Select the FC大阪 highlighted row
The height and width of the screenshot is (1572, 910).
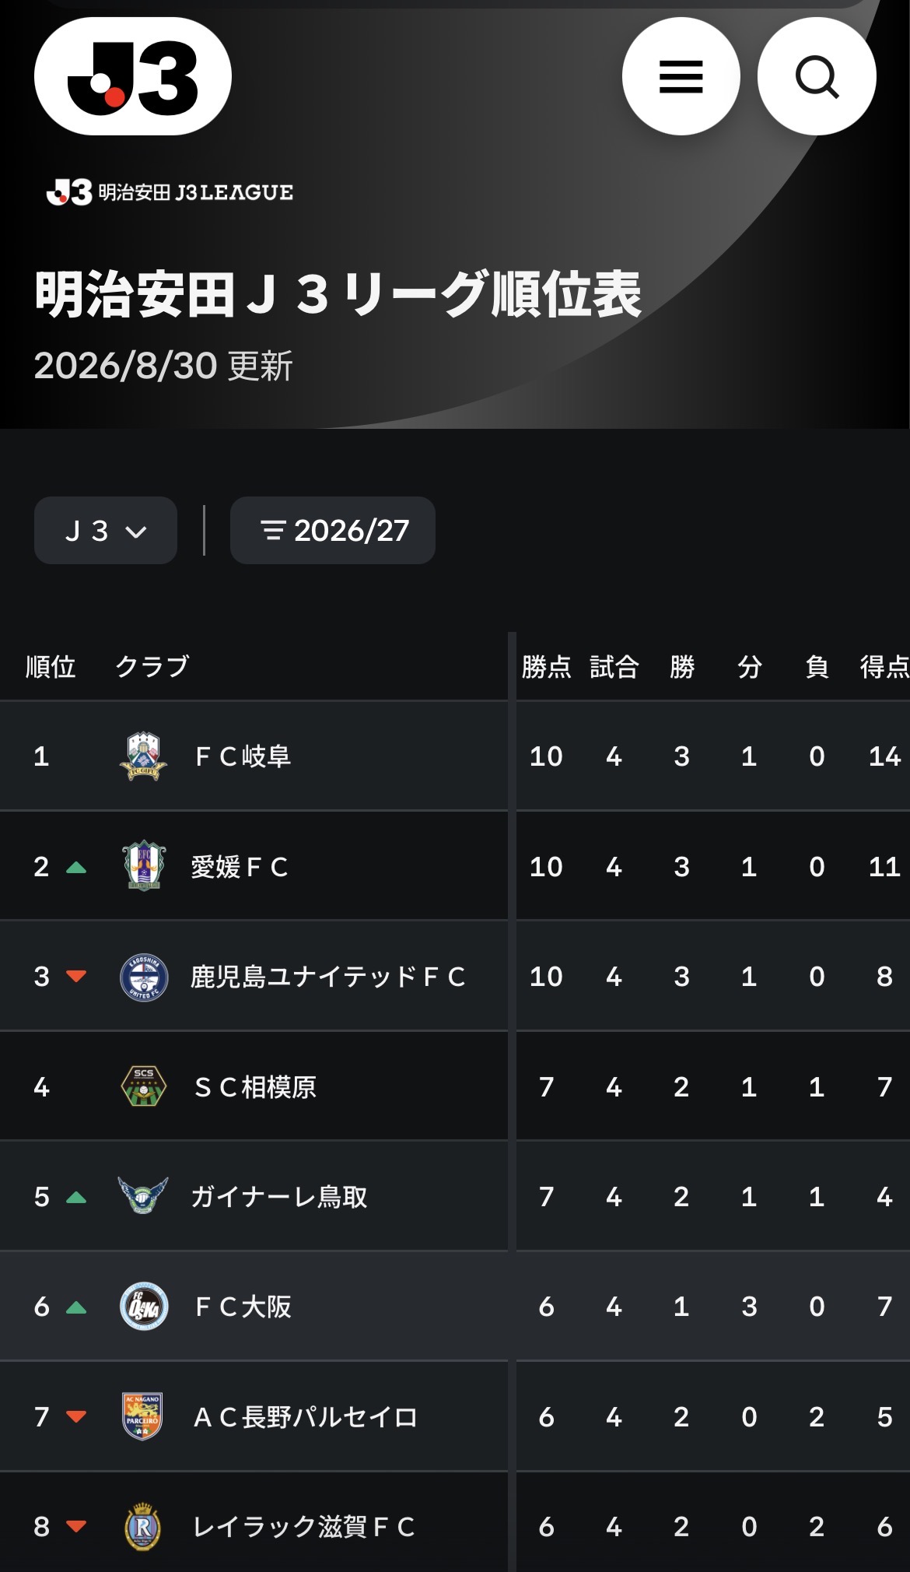(455, 1306)
